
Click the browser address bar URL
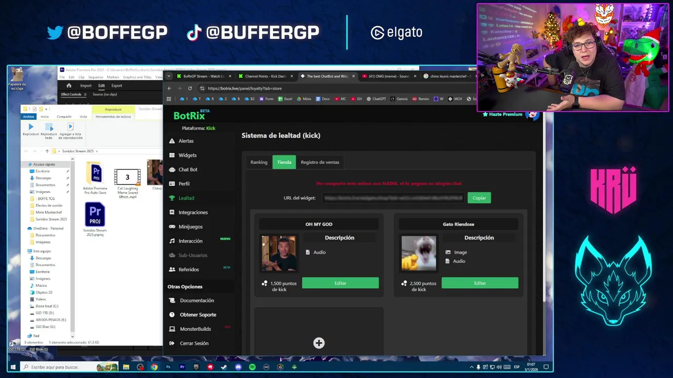pyautogui.click(x=244, y=88)
